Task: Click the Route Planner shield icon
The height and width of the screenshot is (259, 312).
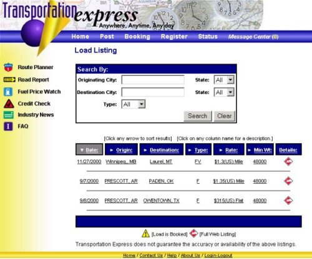Action: (8, 67)
